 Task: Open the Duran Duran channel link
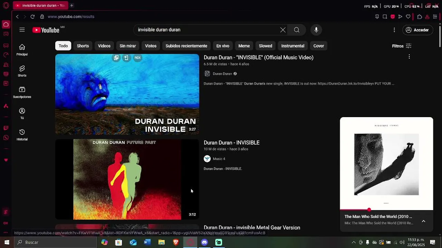222,74
